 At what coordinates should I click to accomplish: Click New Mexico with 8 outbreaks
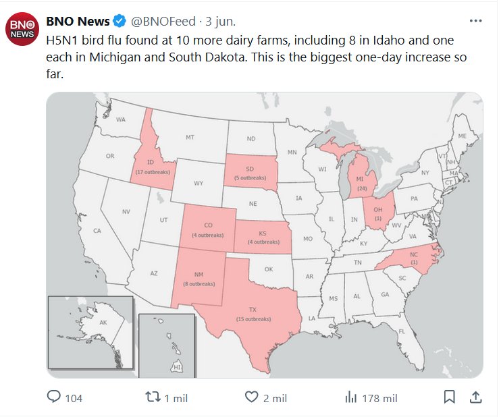tap(200, 277)
